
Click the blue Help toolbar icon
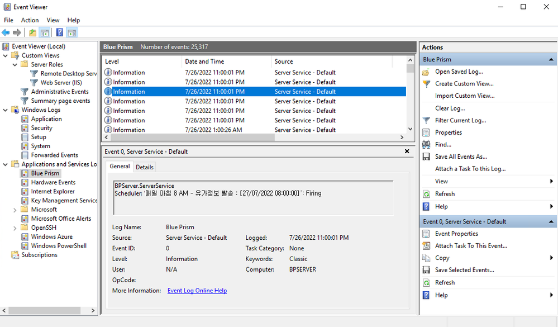coord(60,32)
